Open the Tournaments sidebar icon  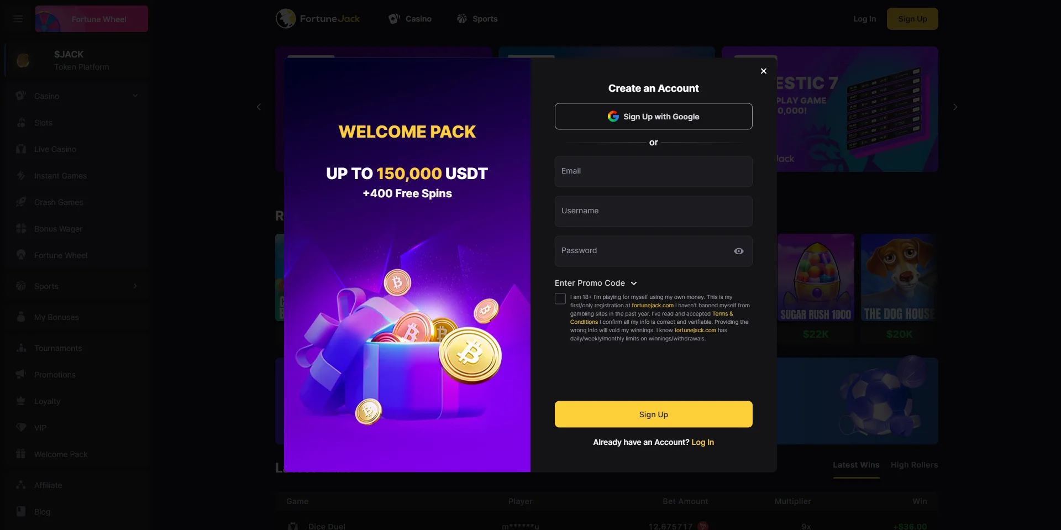[x=21, y=348]
